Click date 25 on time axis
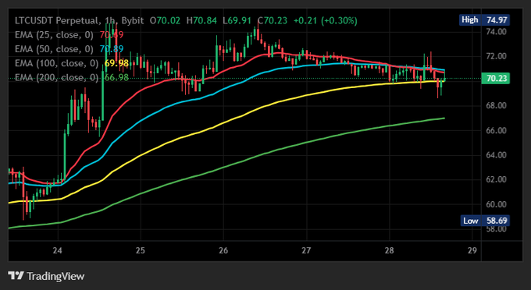Viewport: 531px width, 290px height. click(x=141, y=251)
